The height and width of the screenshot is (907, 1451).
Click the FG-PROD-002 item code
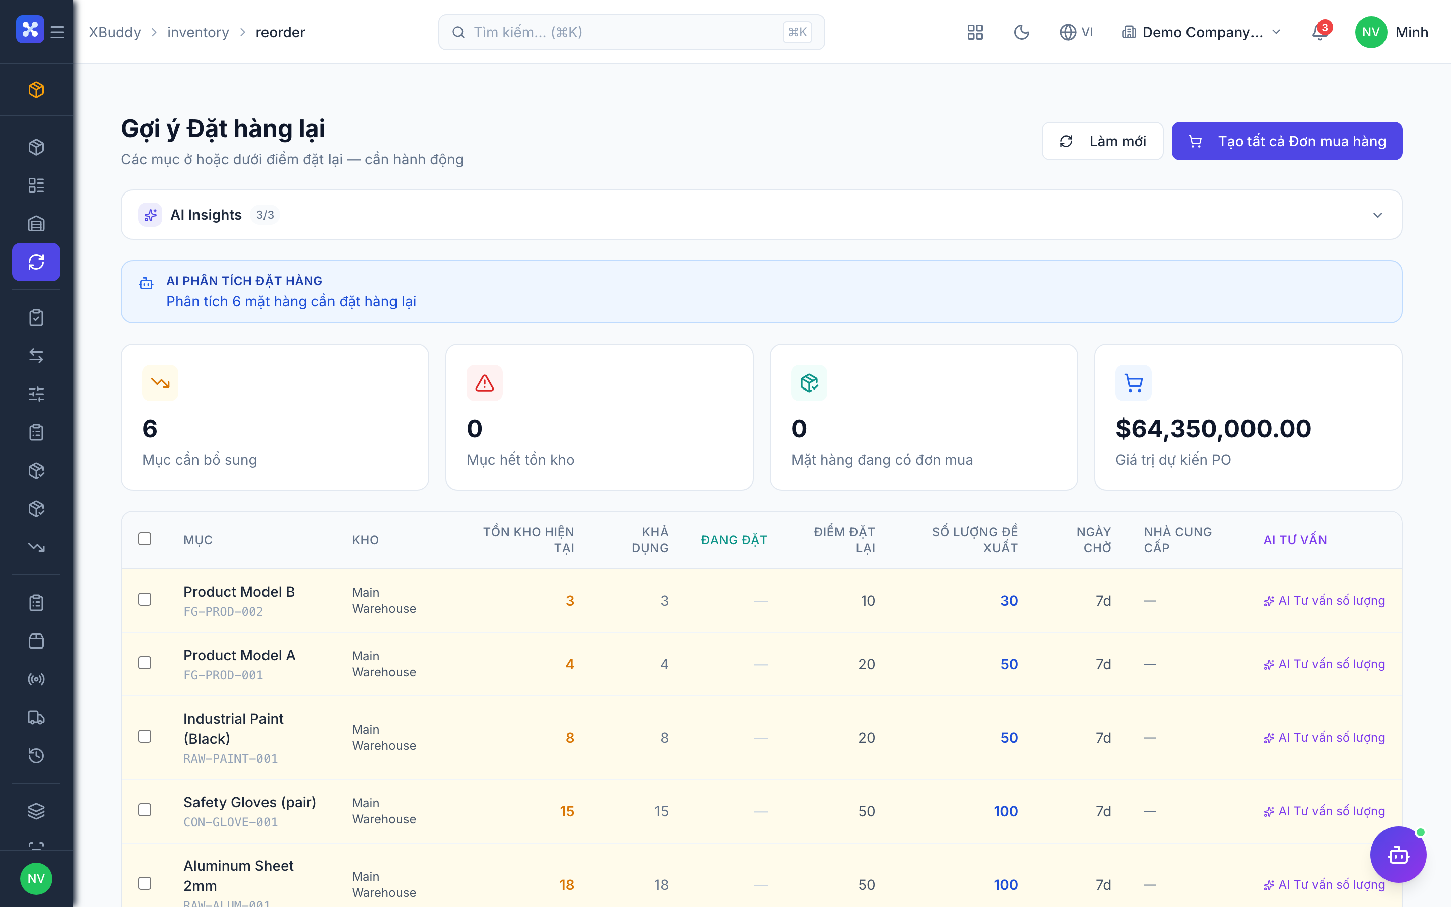click(223, 612)
